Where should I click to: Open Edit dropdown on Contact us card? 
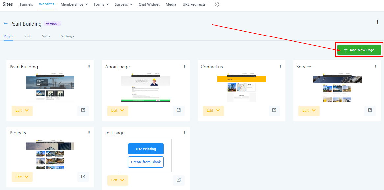[213, 111]
